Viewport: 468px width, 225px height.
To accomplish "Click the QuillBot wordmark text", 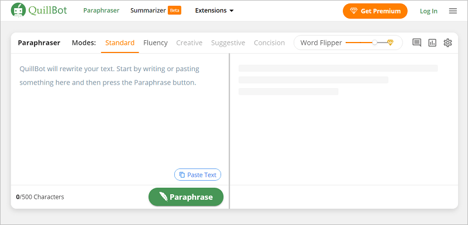I will click(x=48, y=10).
